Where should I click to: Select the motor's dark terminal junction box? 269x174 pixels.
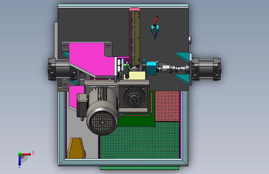coord(82,105)
